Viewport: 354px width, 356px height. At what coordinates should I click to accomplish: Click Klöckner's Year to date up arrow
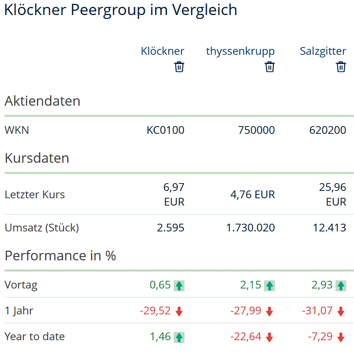179,337
